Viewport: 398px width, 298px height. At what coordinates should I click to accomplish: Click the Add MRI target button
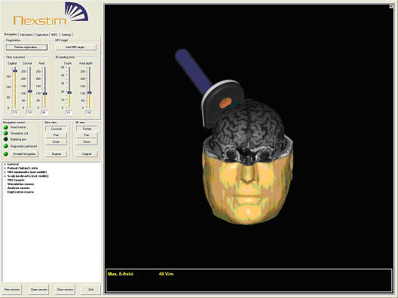pyautogui.click(x=75, y=47)
